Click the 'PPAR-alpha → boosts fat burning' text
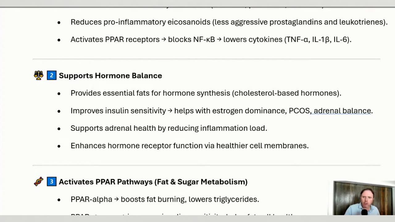The image size is (395, 222). coord(164,199)
